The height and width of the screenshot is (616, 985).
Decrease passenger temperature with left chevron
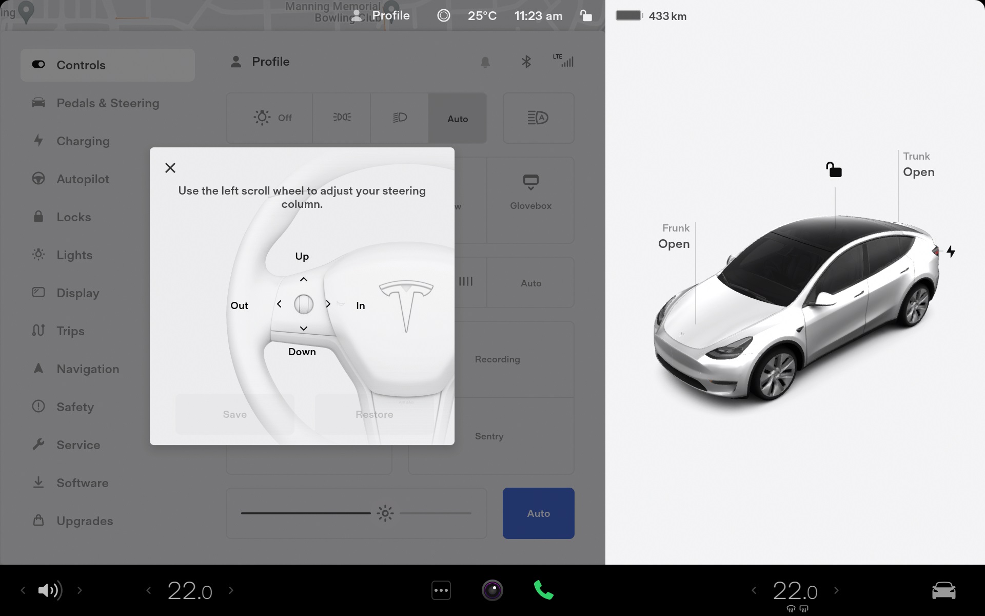click(x=754, y=590)
